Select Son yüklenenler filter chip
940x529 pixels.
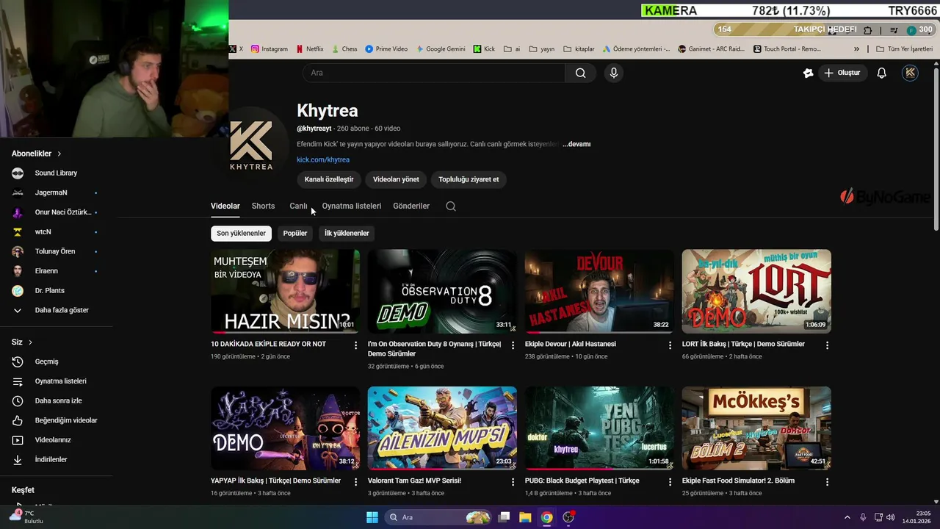point(241,234)
